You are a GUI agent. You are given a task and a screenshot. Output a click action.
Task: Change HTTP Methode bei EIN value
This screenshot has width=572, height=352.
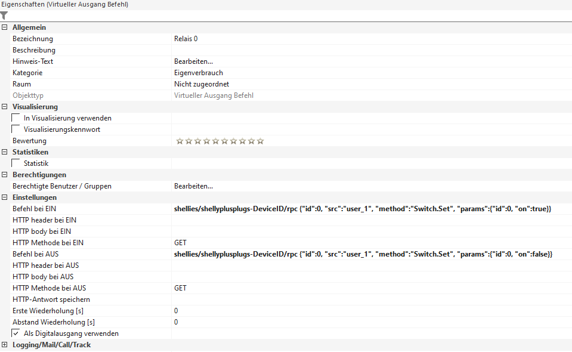[180, 243]
